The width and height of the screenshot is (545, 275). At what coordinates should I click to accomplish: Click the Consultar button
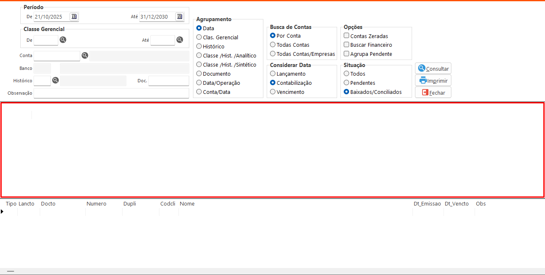[433, 69]
